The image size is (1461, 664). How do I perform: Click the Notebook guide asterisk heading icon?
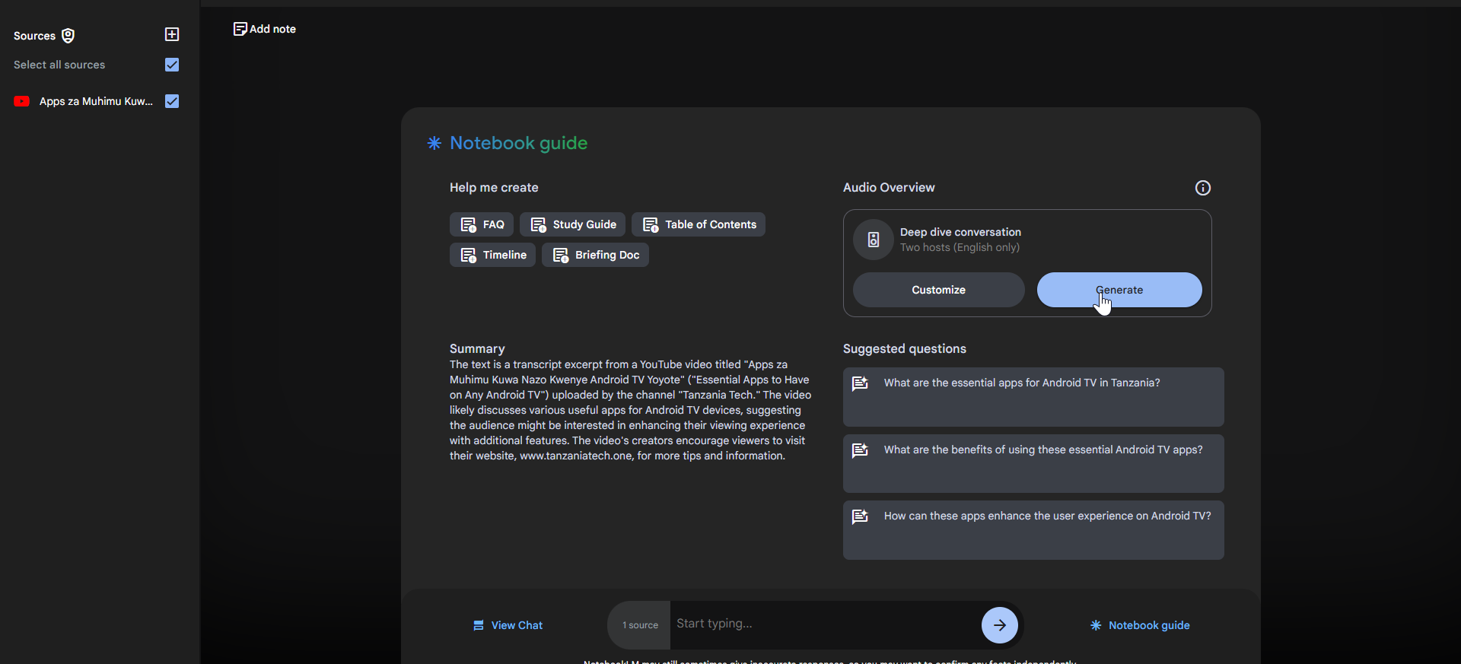434,143
